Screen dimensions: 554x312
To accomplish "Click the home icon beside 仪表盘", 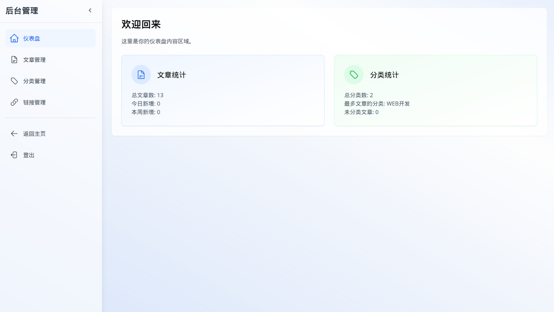I will 14,38.
